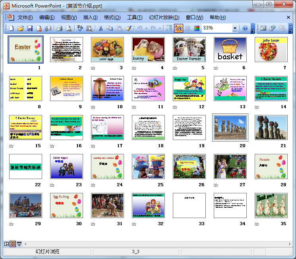296x259 pixels.
Task: Open the 格式(O) menu
Action: tap(112, 18)
